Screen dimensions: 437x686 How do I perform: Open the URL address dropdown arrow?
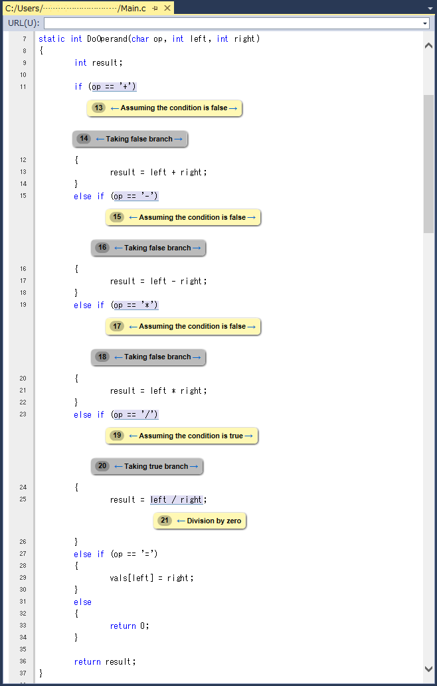coord(425,23)
